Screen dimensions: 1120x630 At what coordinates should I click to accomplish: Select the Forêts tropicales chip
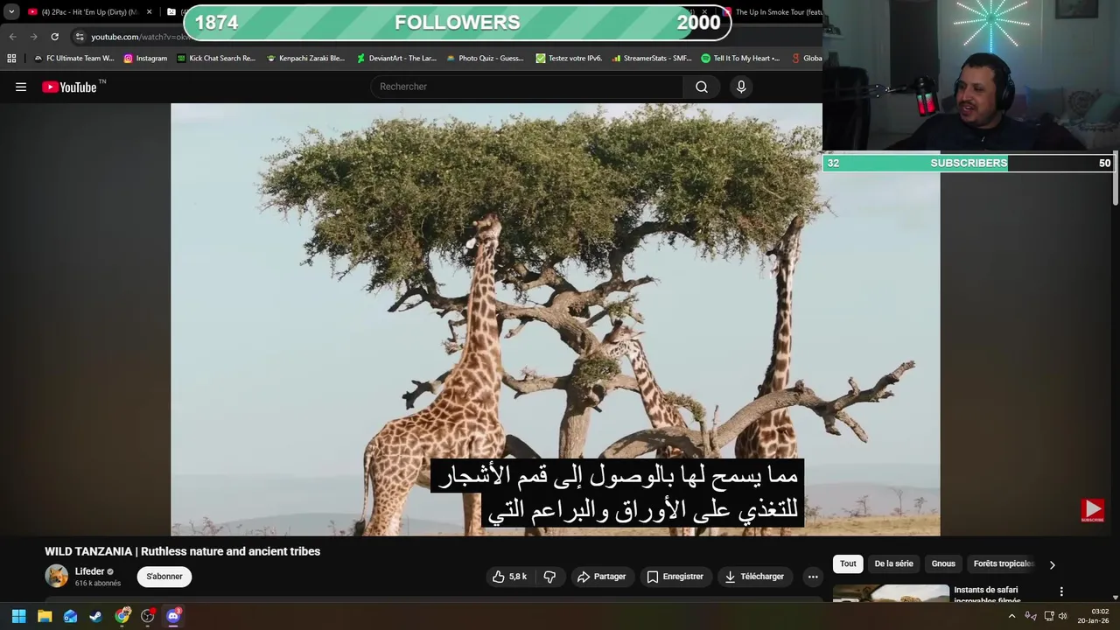[x=1004, y=564]
